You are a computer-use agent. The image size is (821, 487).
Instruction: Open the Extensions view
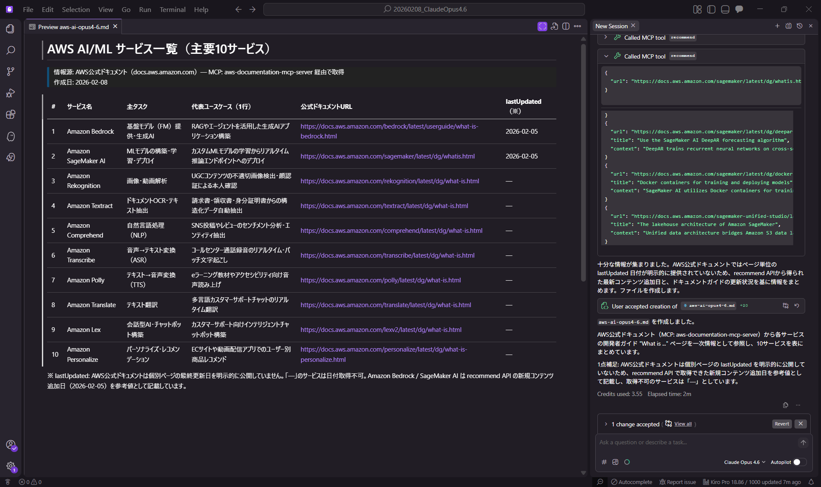[x=10, y=114]
